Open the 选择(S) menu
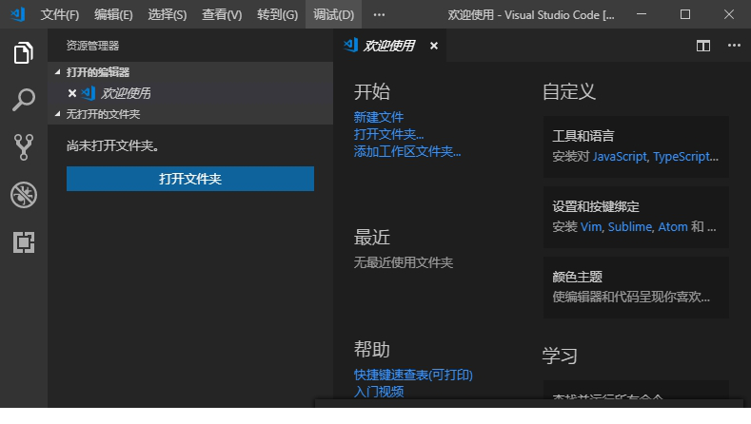The width and height of the screenshot is (751, 424). click(168, 15)
